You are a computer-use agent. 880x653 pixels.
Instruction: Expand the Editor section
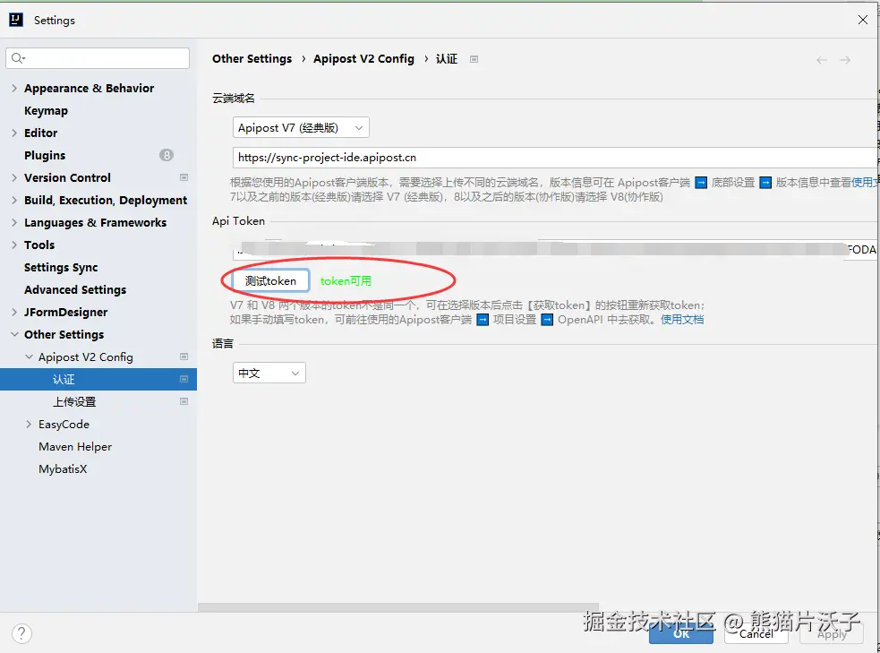tap(14, 133)
